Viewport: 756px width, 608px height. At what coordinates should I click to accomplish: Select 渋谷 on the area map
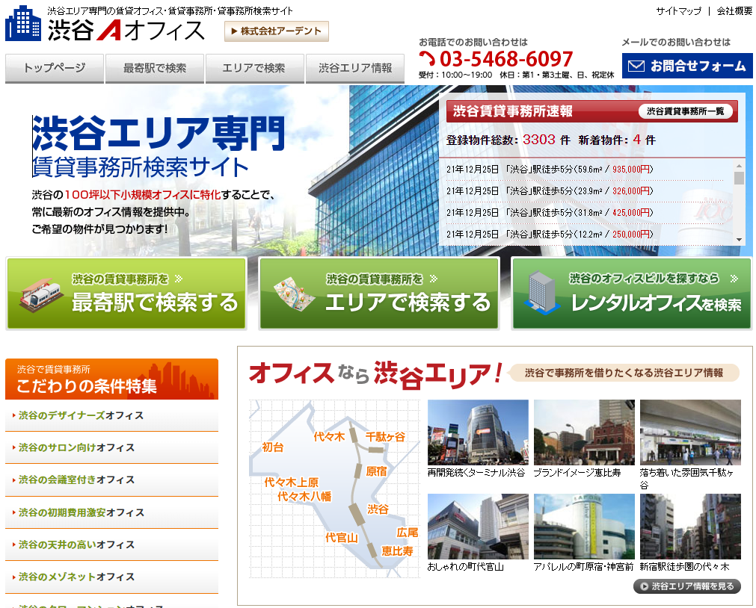click(378, 509)
